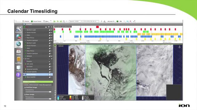Toggle visibility check for Envisat Satellite layer
The image size is (197, 110).
[51, 72]
